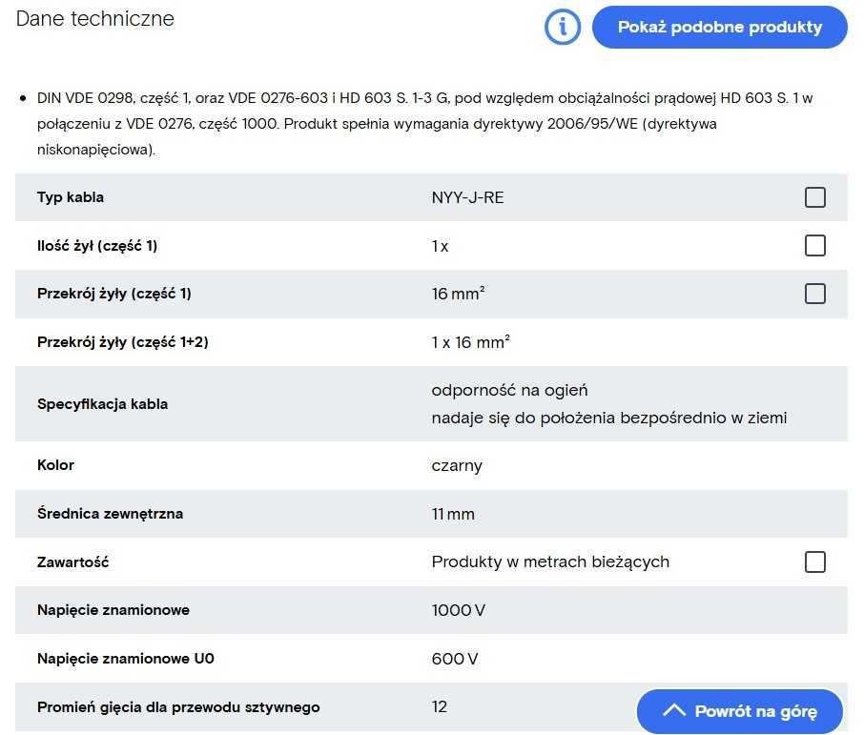Screen dimensions: 864x735
Task: Select the Zawartość metrach bieżących checkbox
Action: (815, 562)
